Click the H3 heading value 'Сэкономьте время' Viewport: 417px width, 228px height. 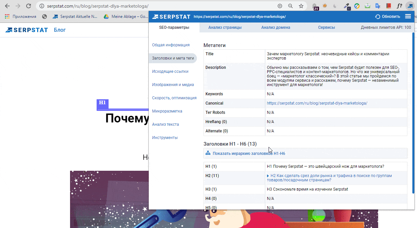pos(307,189)
